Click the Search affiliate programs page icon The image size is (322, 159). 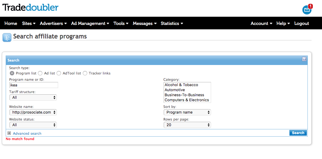click(7, 38)
